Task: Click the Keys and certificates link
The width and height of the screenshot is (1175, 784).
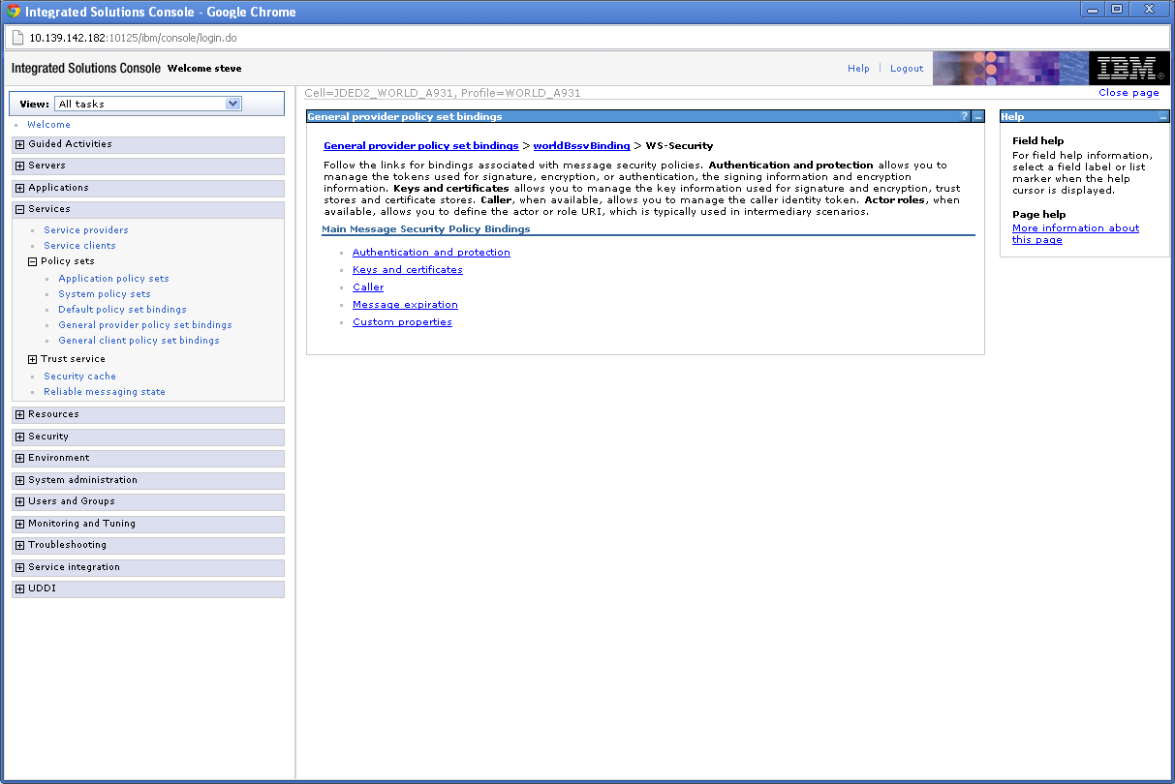Action: 408,270
